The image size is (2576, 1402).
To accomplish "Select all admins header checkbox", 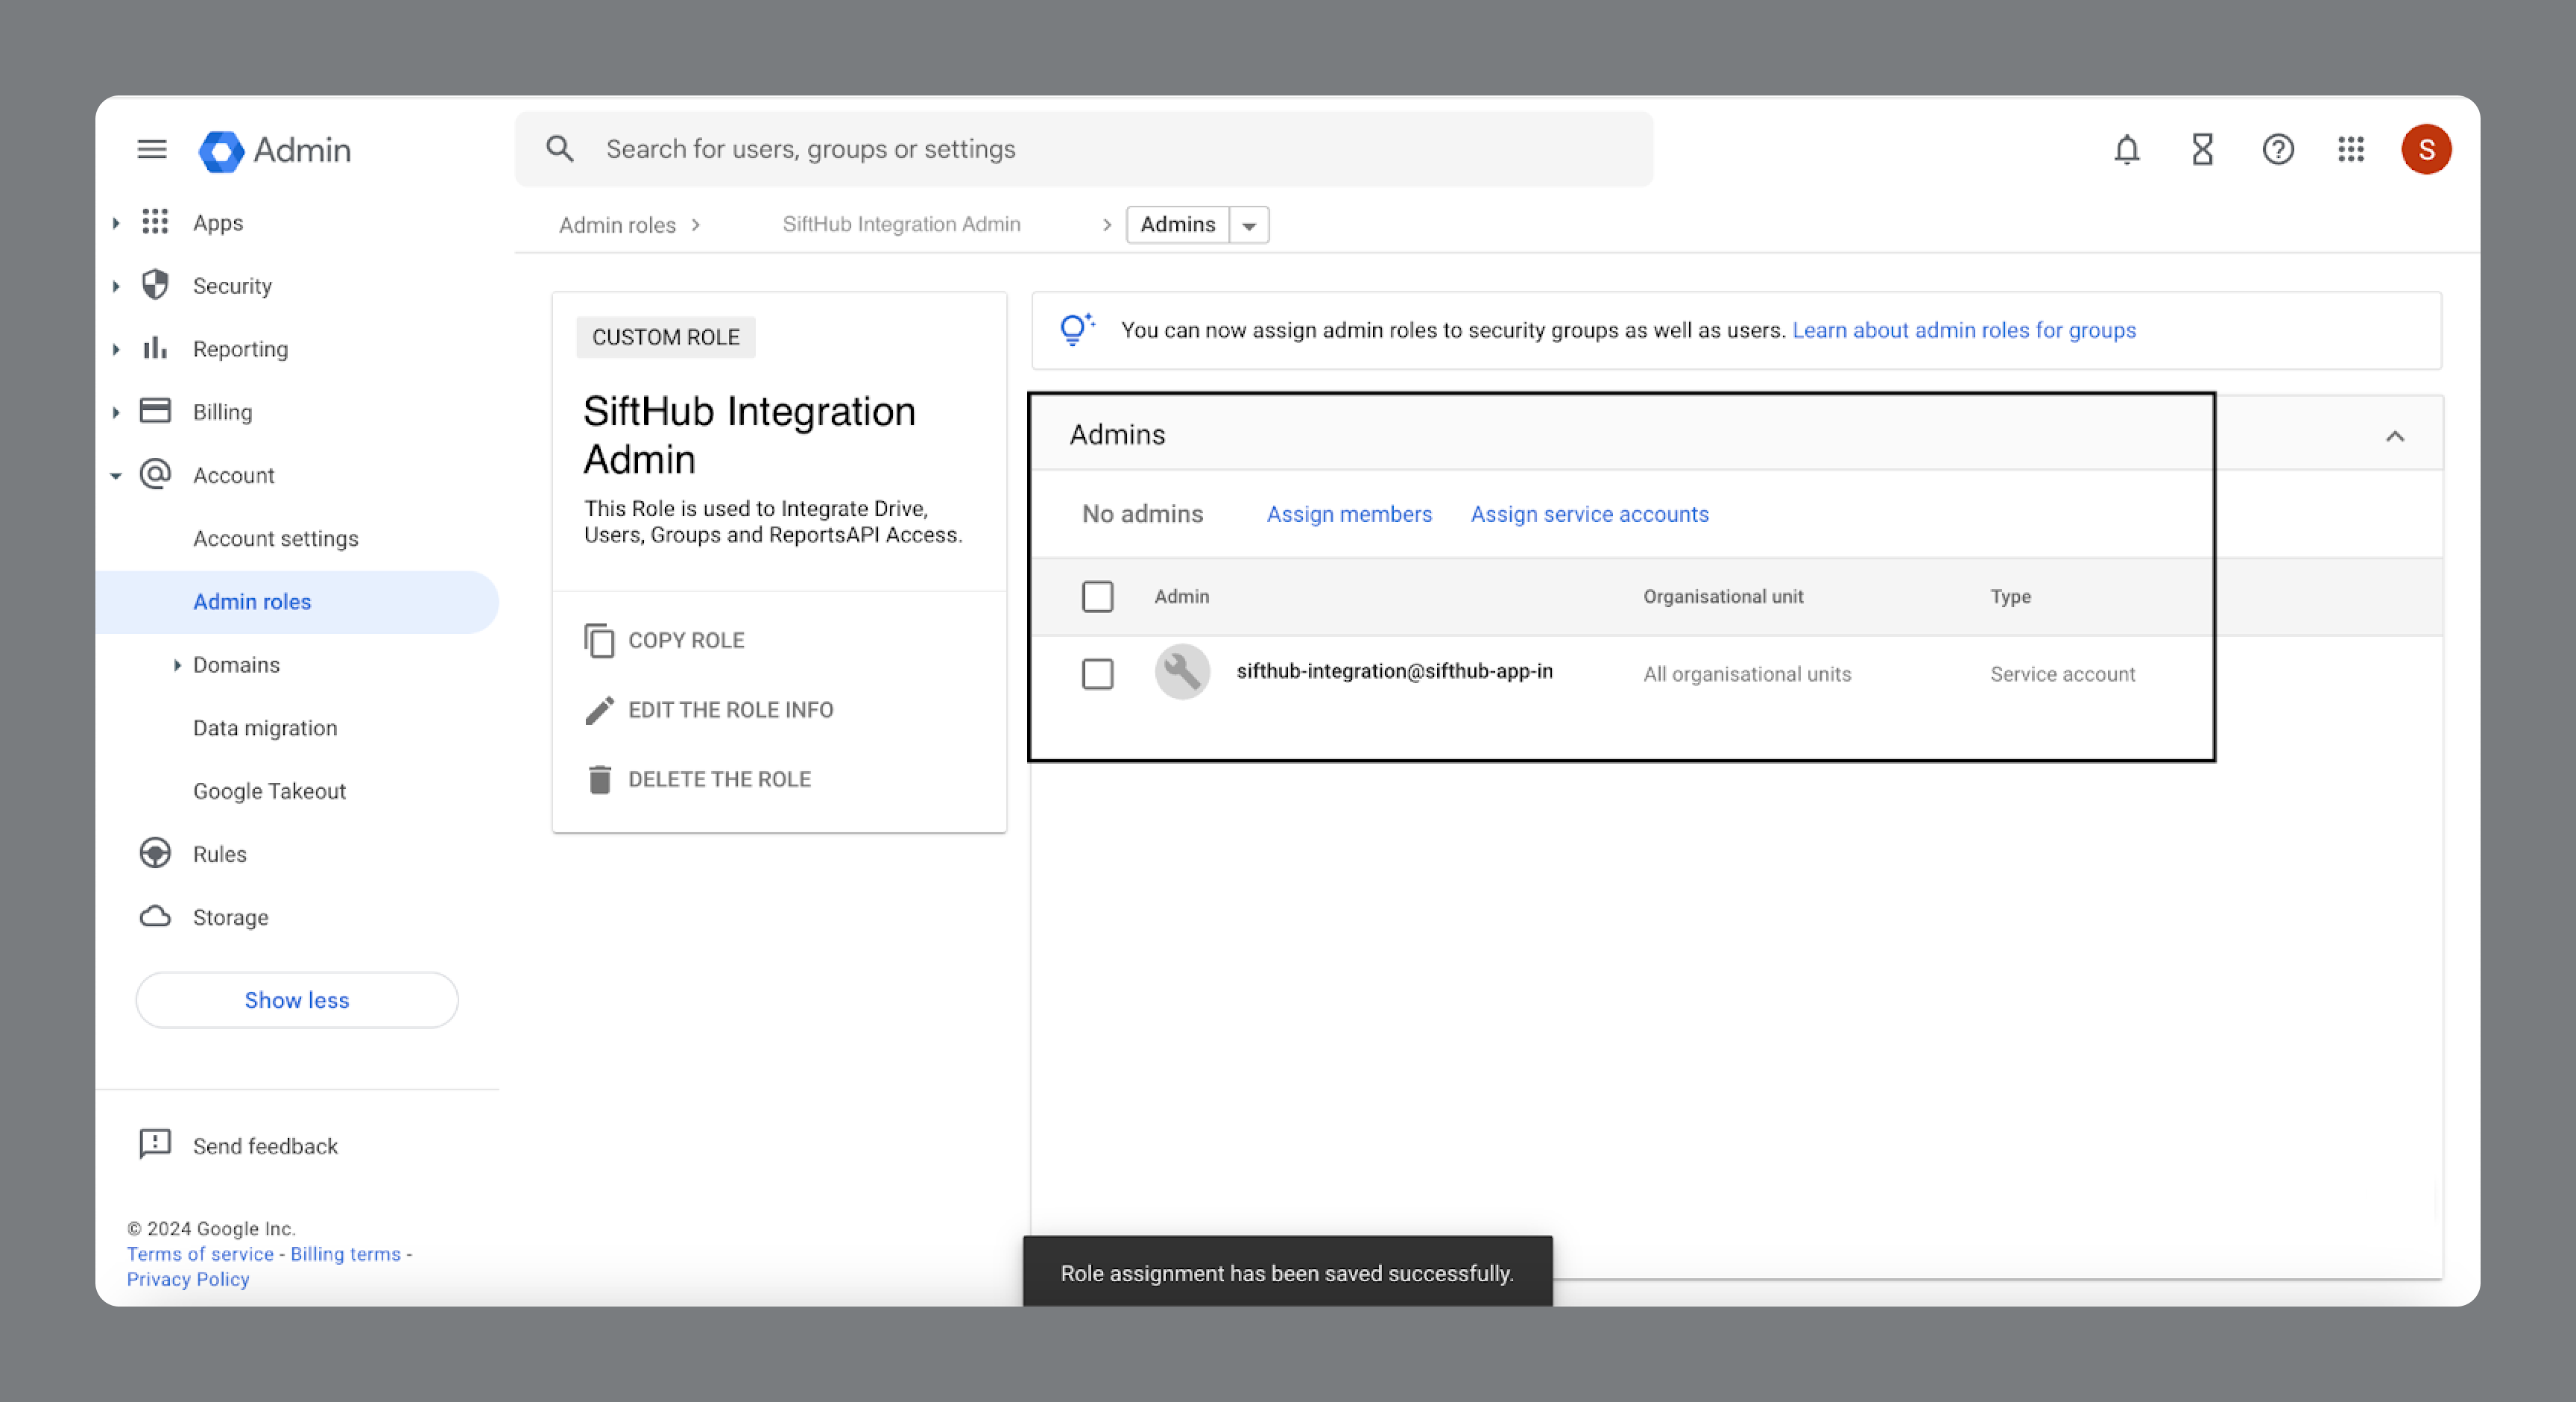I will (1097, 597).
